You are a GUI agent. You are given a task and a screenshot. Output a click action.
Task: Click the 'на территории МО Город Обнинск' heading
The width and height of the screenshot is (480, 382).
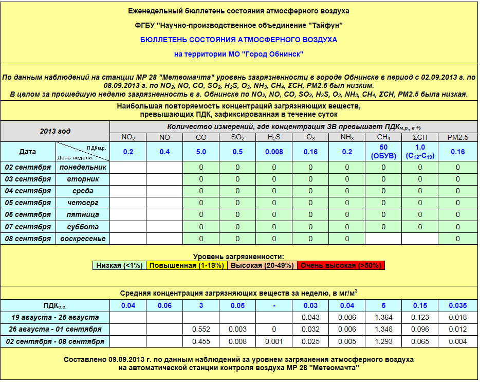click(239, 53)
